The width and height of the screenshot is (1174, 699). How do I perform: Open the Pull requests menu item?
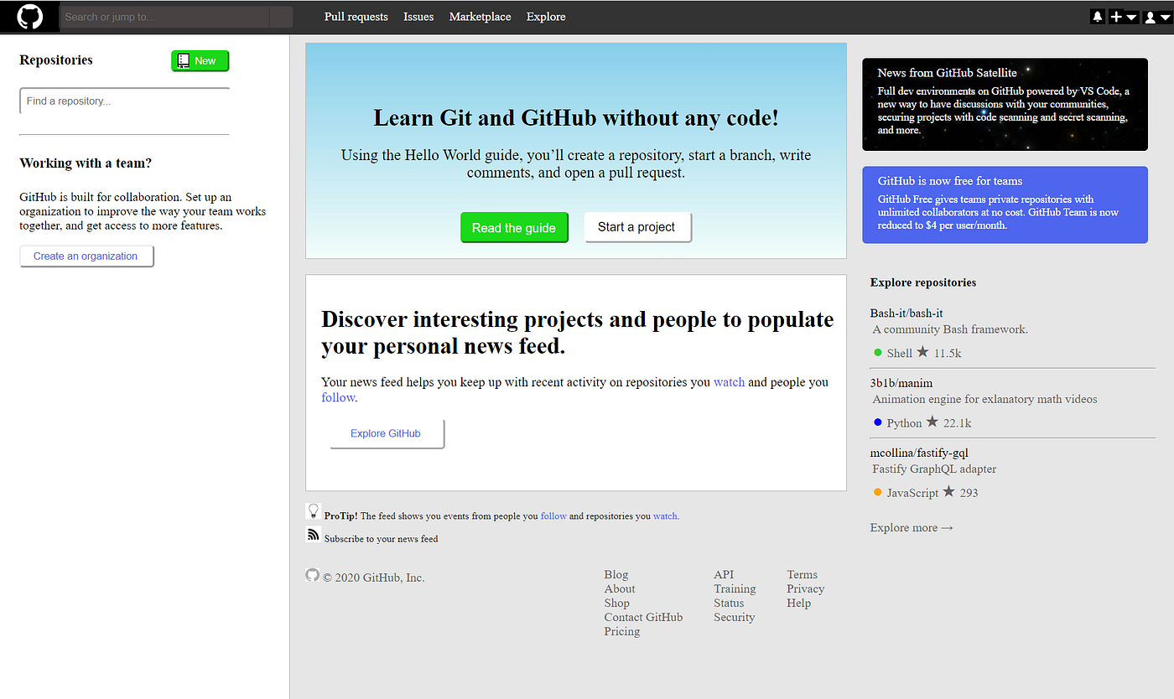356,16
